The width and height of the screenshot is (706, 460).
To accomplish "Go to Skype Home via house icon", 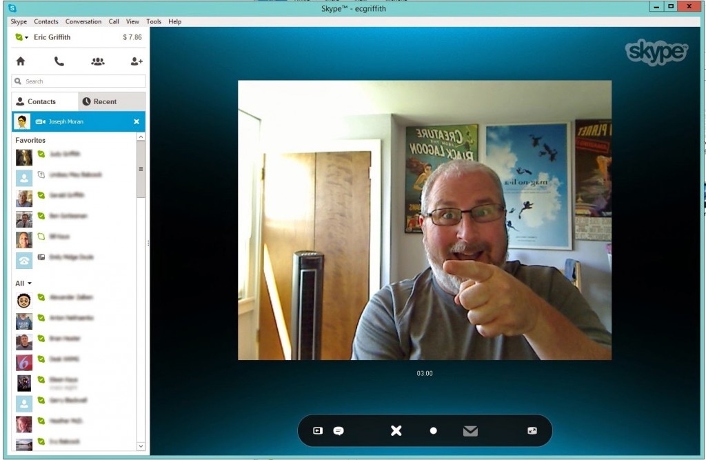I will coord(21,61).
